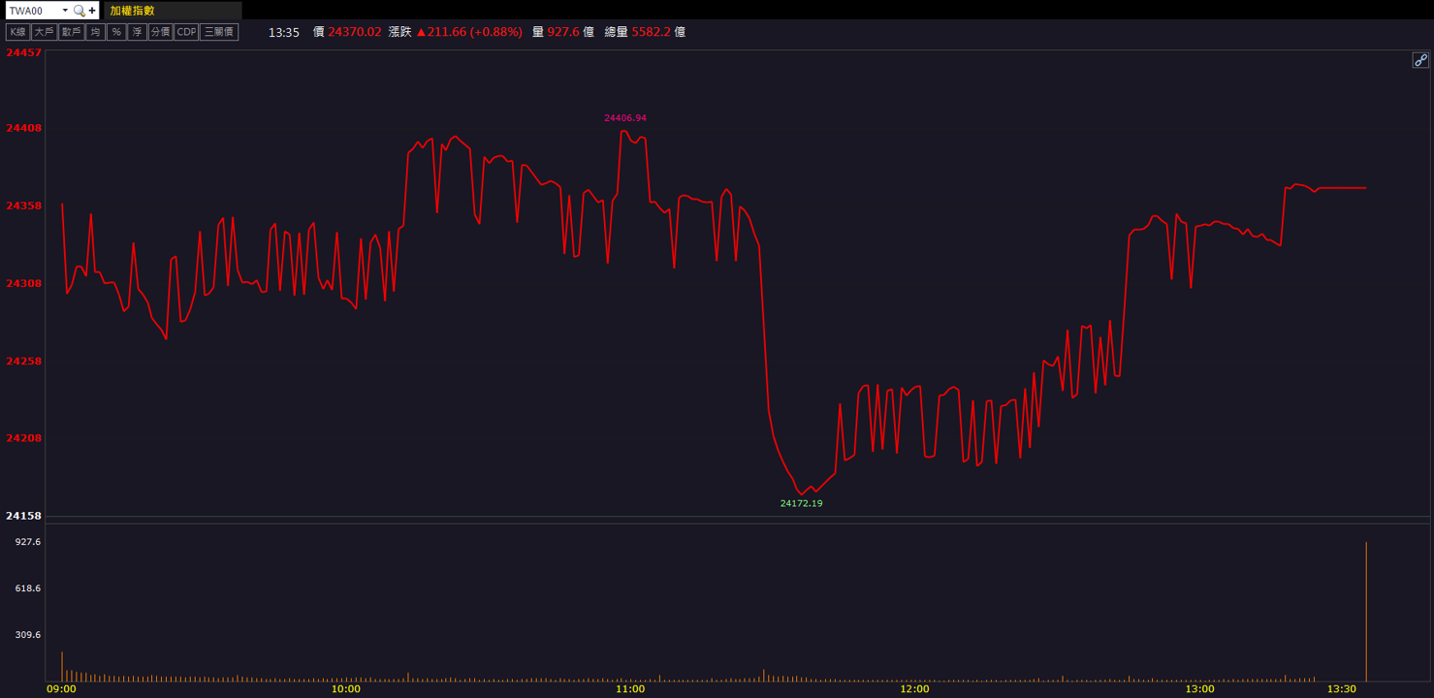This screenshot has height=698, width=1434.
Task: Toggle the 散戶 overlay button
Action: click(71, 32)
